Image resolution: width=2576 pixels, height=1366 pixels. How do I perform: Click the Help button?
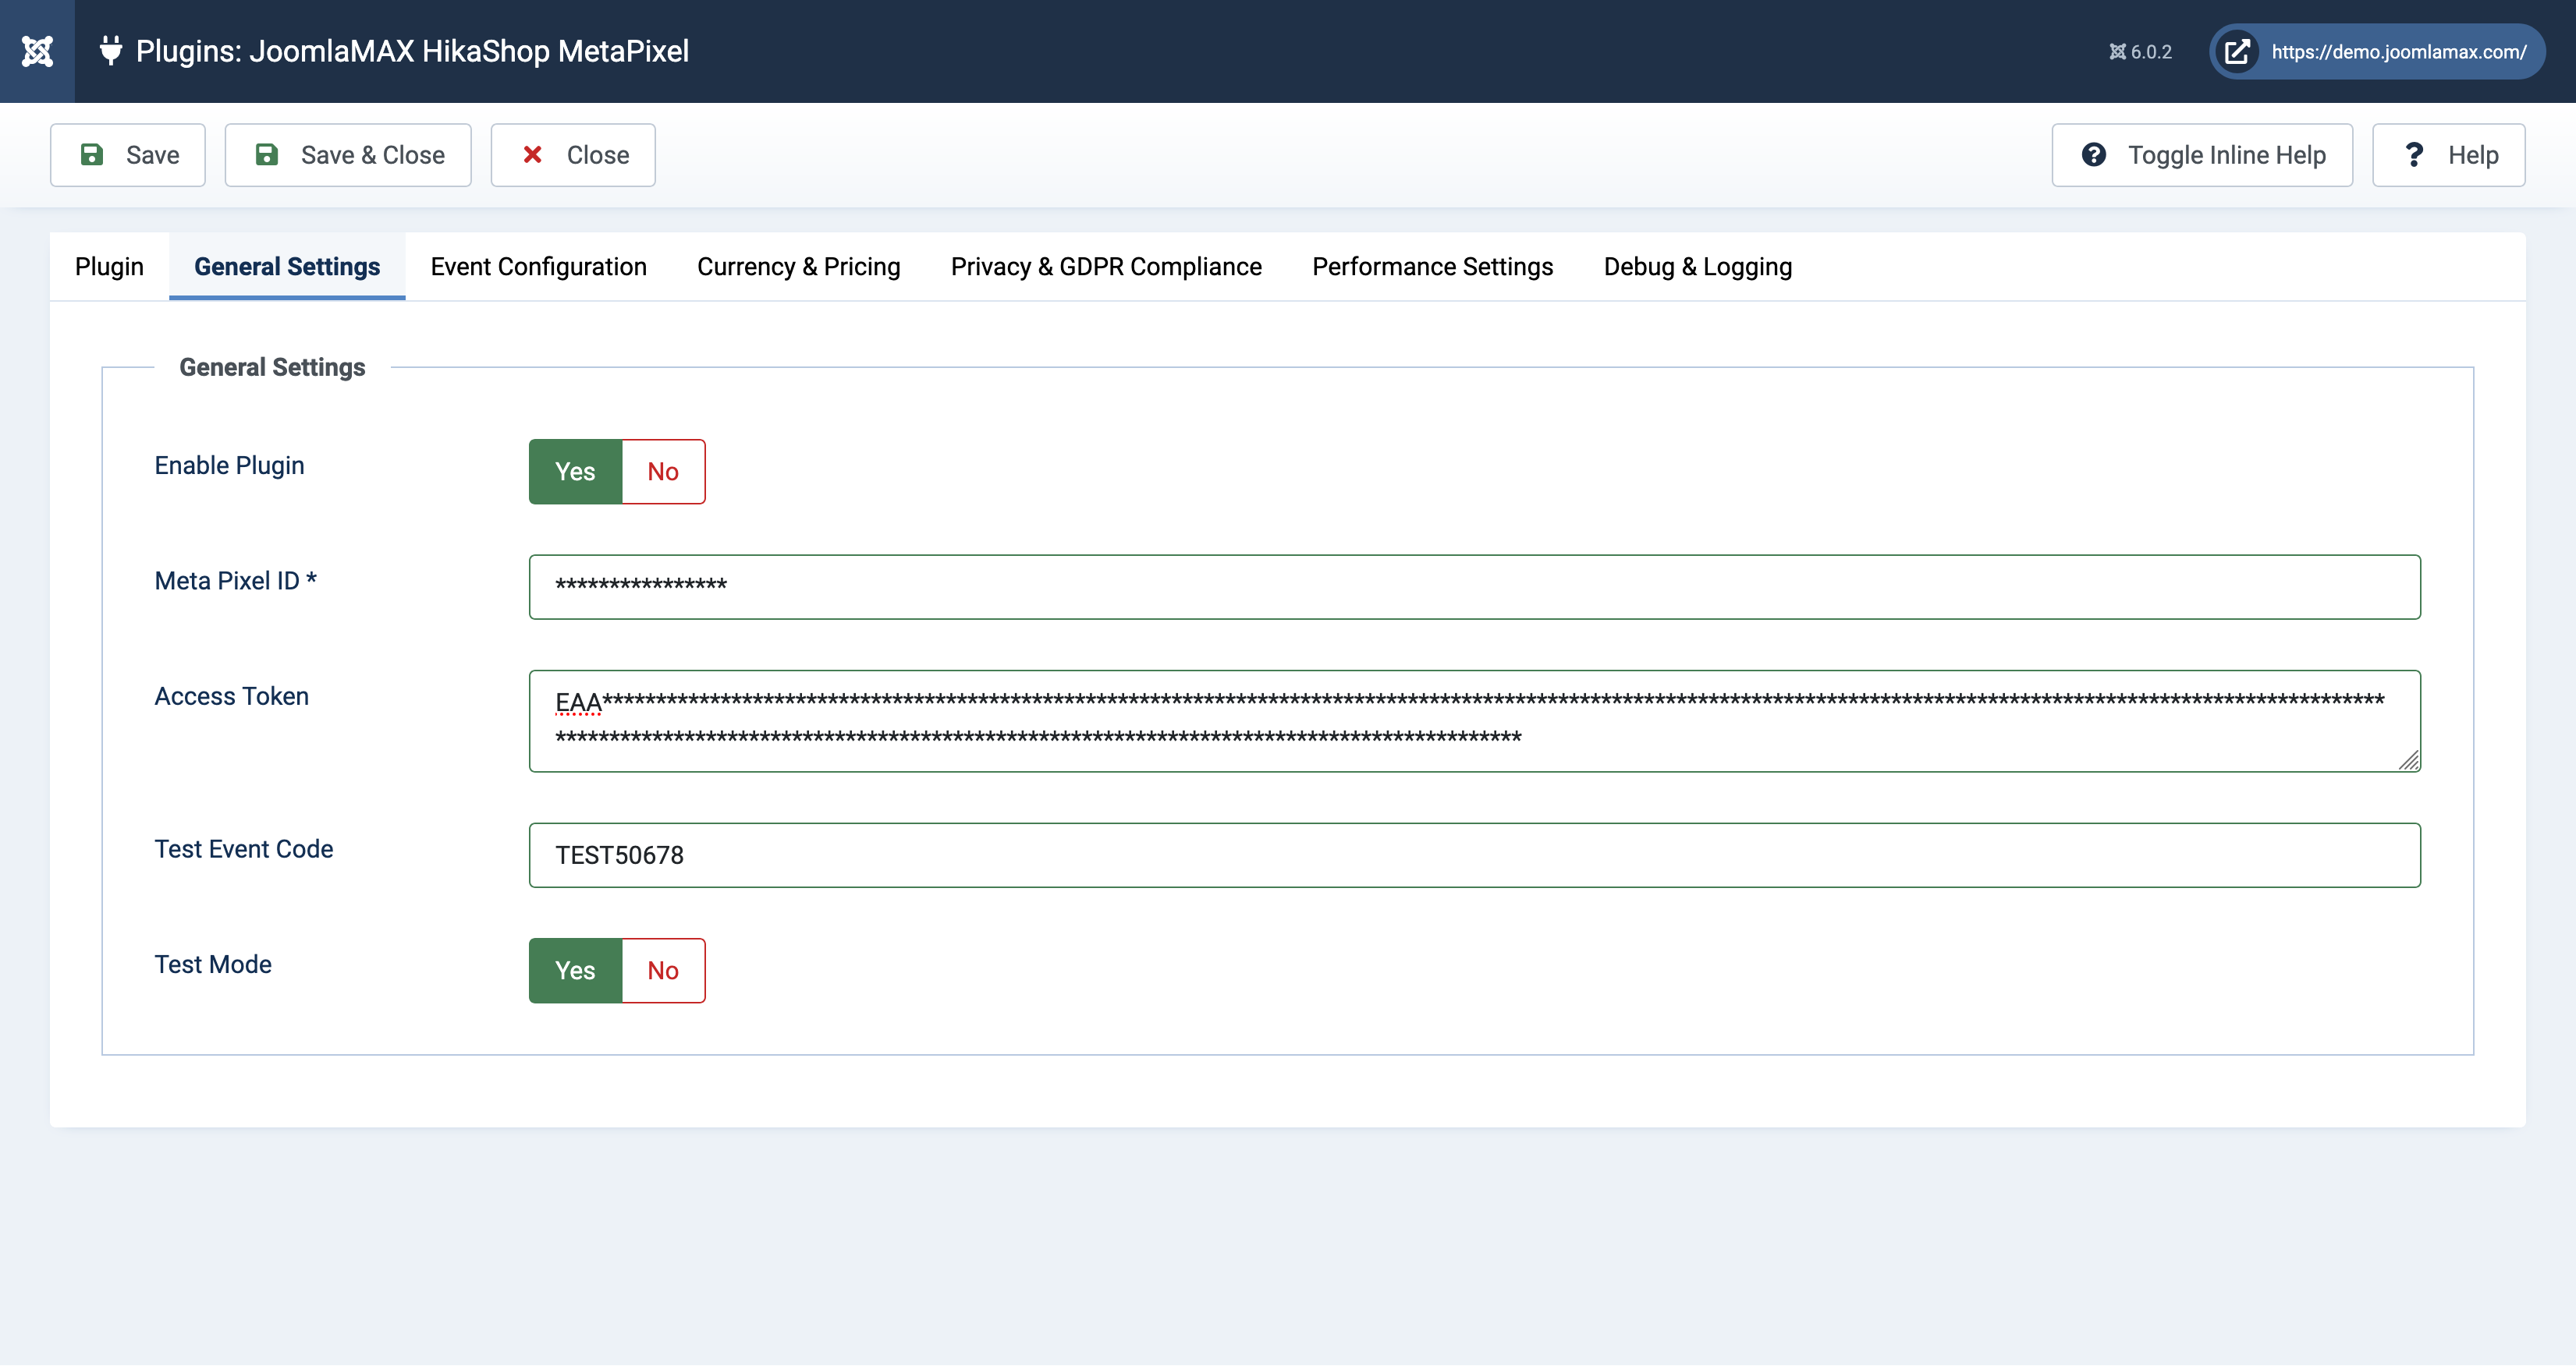pos(2448,155)
